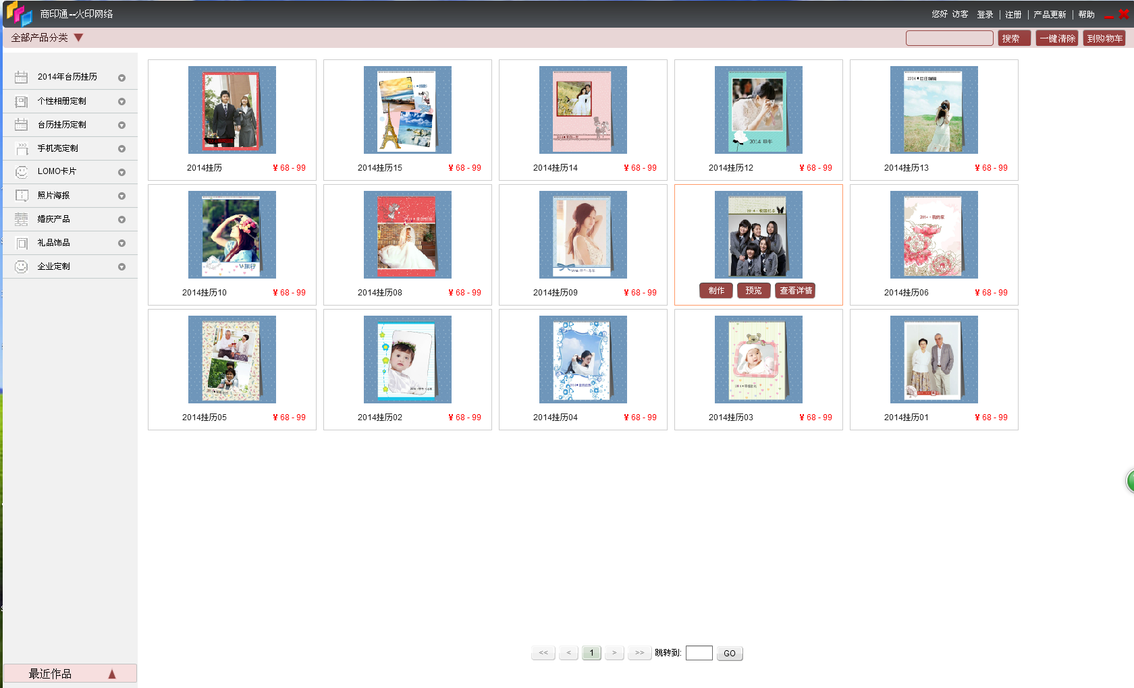
Task: Open the 2014挂历08 red bridal thumbnail
Action: 408,235
